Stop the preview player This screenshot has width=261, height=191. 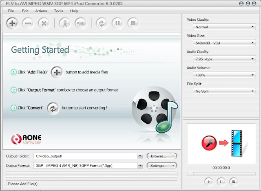[234, 182]
